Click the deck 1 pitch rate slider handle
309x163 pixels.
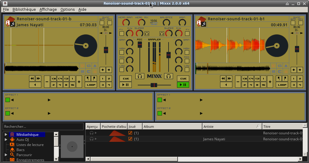[x=106, y=50]
